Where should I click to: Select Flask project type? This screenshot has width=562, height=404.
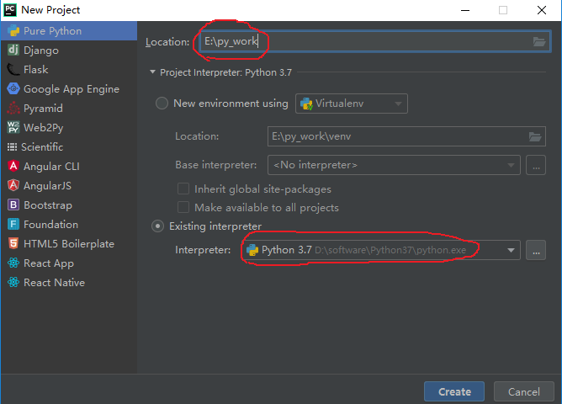(69, 70)
